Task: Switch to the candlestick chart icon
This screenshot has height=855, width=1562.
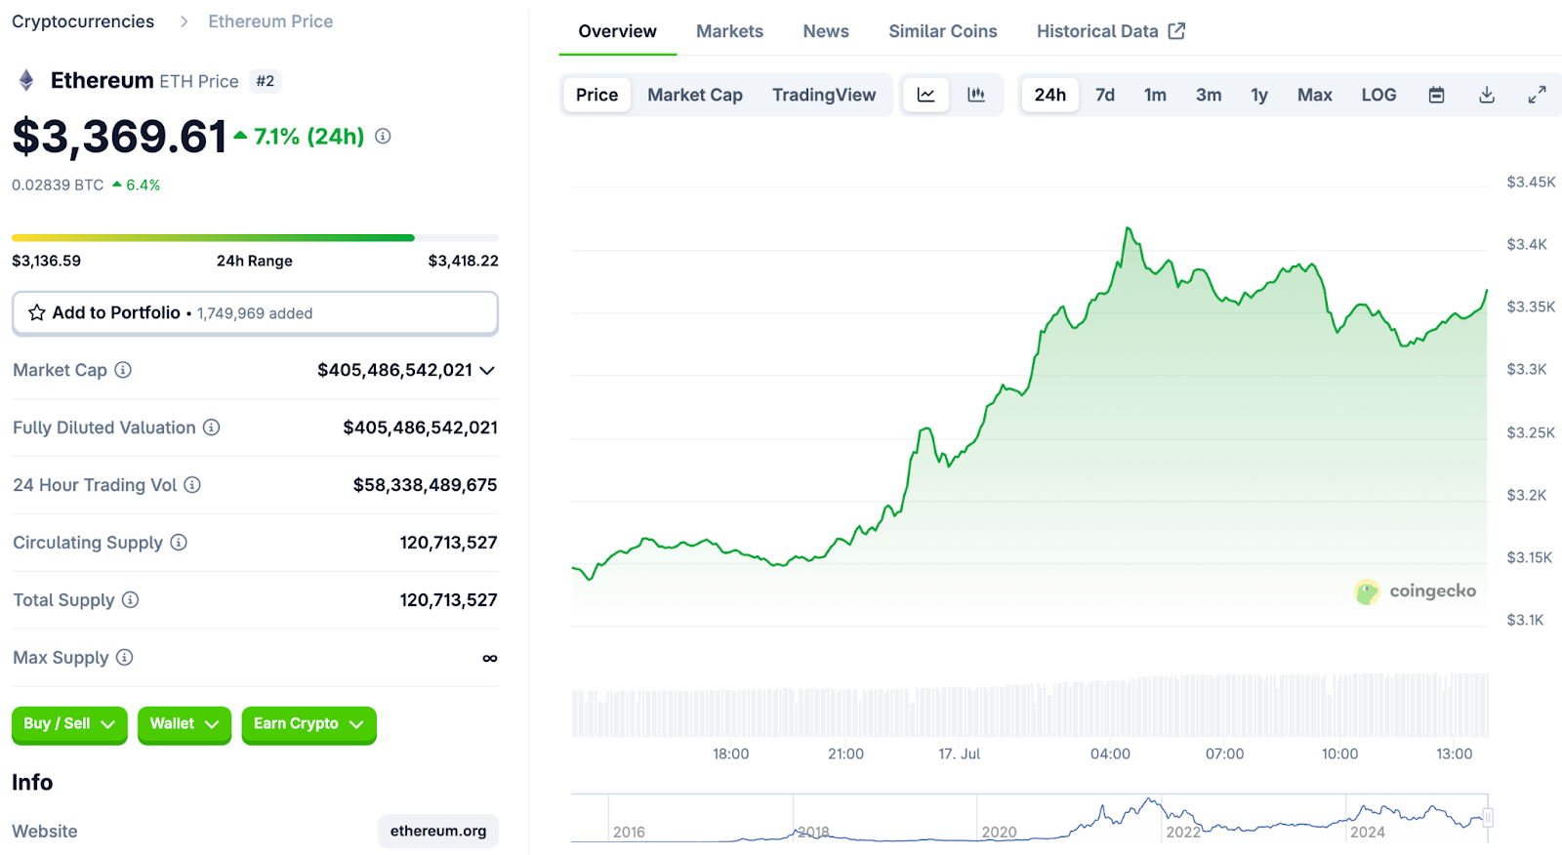Action: [x=976, y=95]
